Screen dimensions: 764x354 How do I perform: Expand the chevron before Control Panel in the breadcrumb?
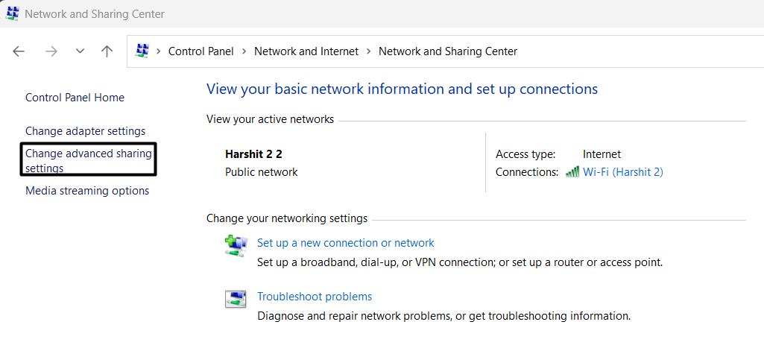click(159, 51)
